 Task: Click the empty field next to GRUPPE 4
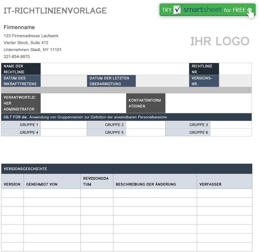point(64,132)
